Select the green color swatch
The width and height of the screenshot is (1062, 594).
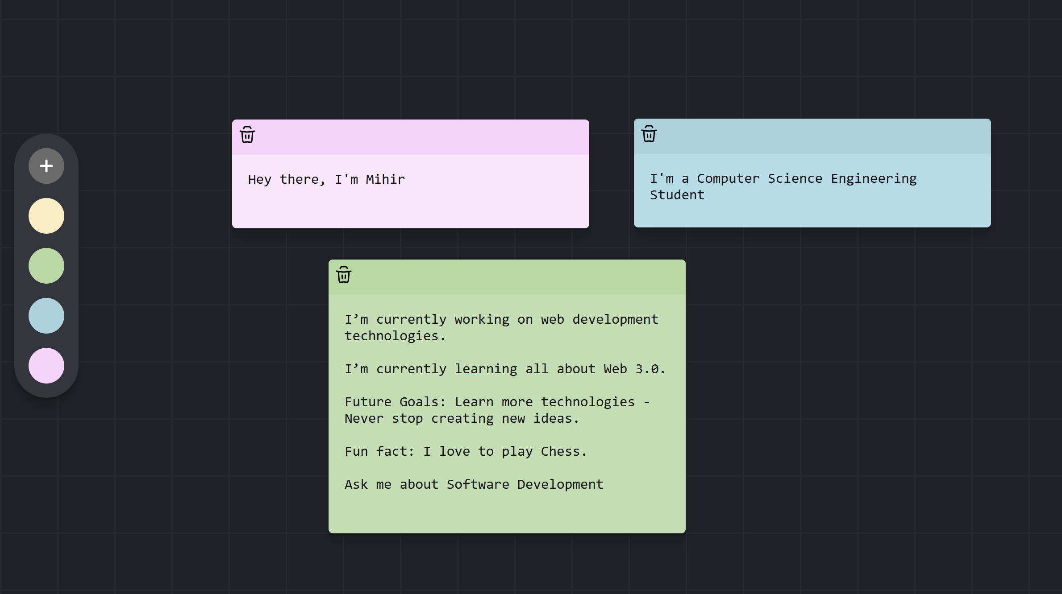click(46, 266)
